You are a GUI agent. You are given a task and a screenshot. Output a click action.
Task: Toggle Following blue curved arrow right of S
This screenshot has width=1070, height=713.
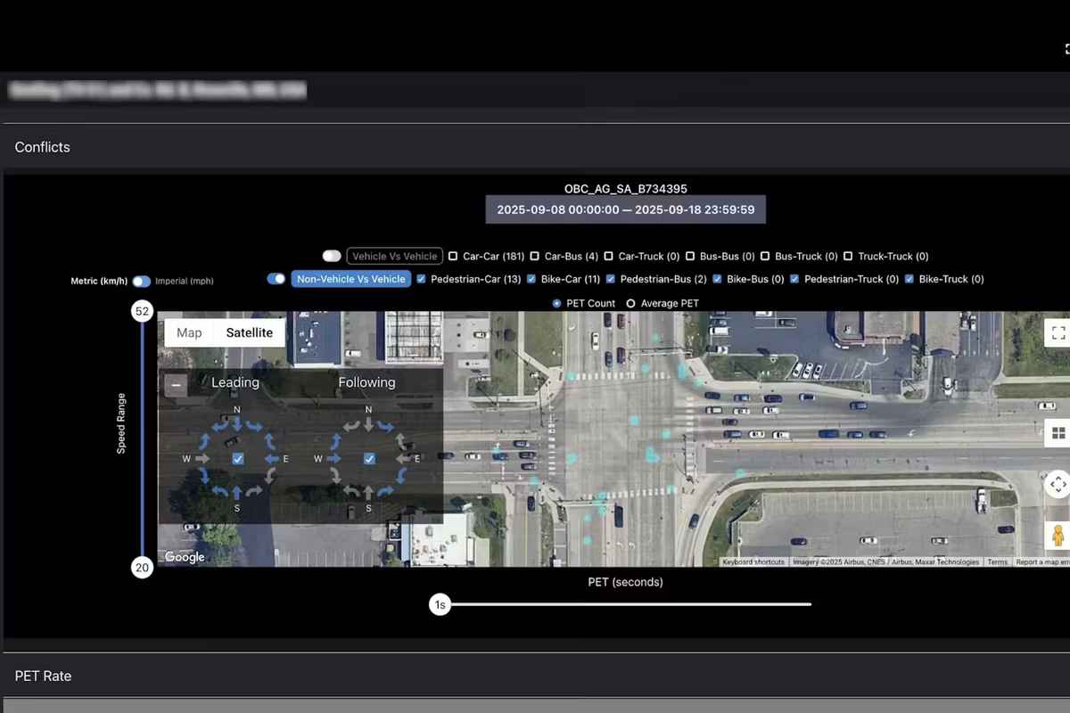point(385,491)
